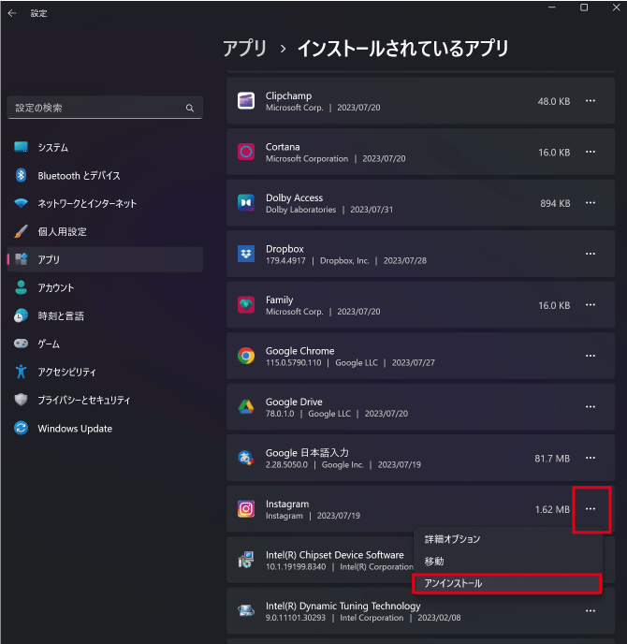
Task: Open プライバシーとセキュリティ settings
Action: 83,401
